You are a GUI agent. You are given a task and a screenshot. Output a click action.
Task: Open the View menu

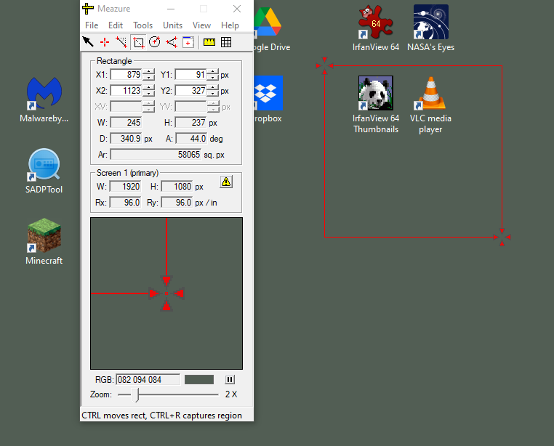point(201,25)
